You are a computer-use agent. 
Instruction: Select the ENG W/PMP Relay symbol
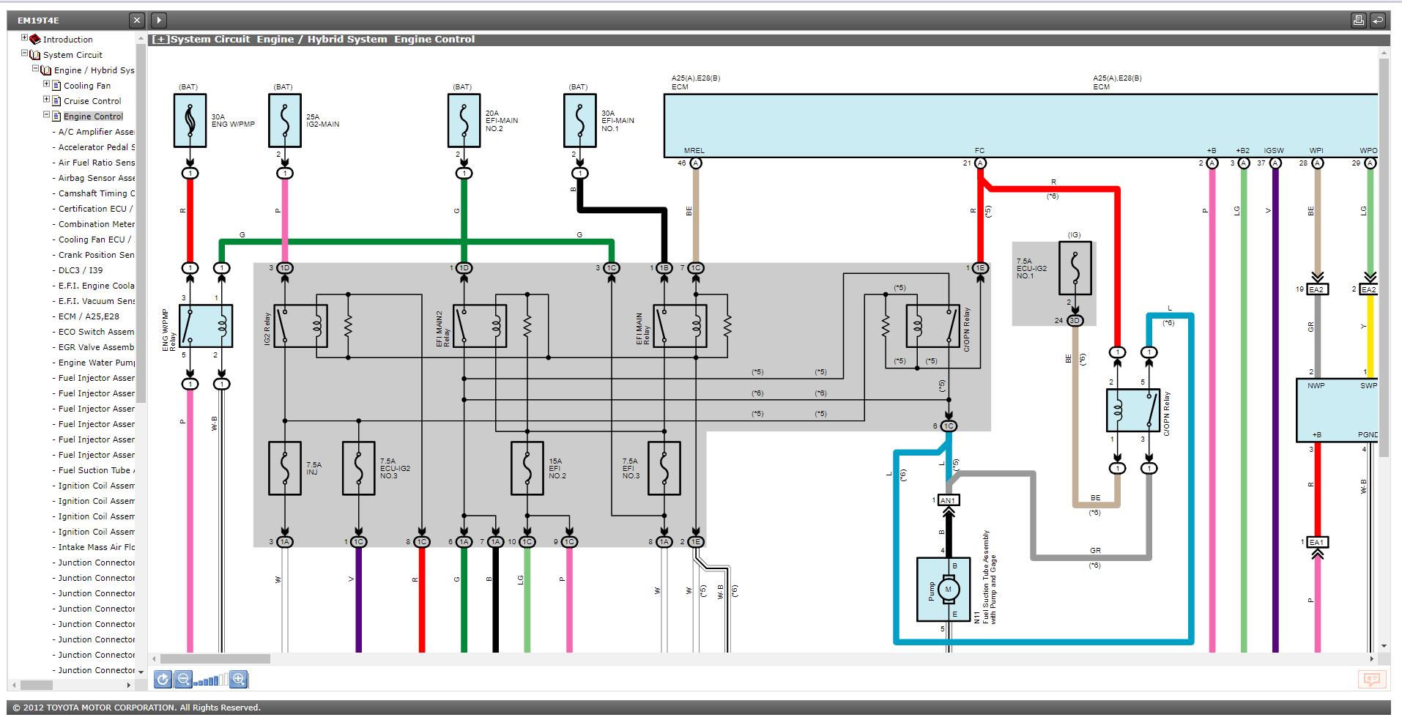[206, 326]
